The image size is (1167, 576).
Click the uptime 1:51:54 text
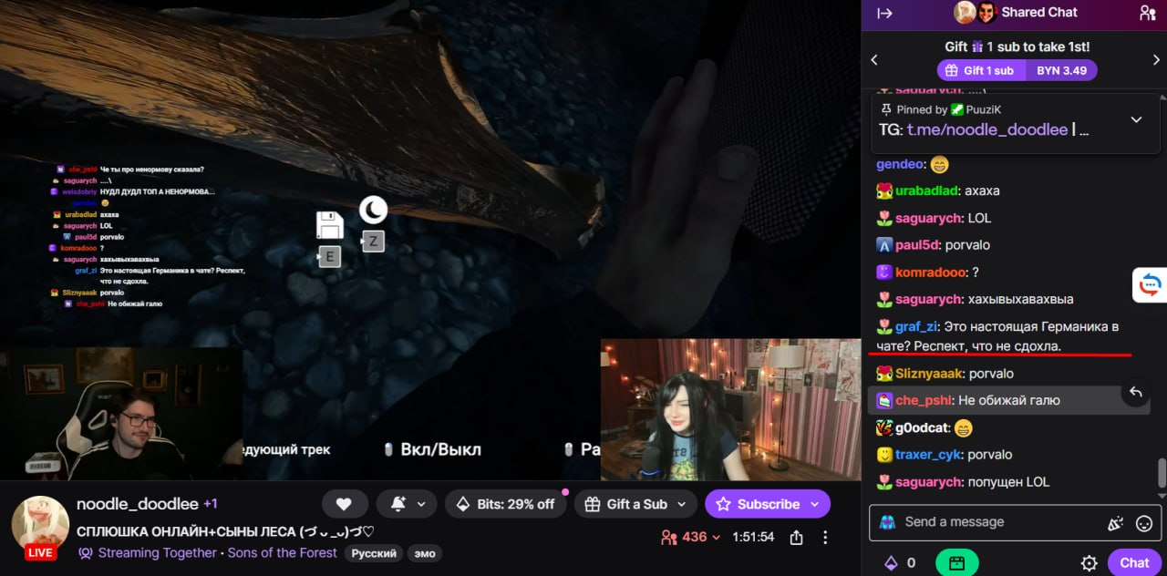coord(753,537)
